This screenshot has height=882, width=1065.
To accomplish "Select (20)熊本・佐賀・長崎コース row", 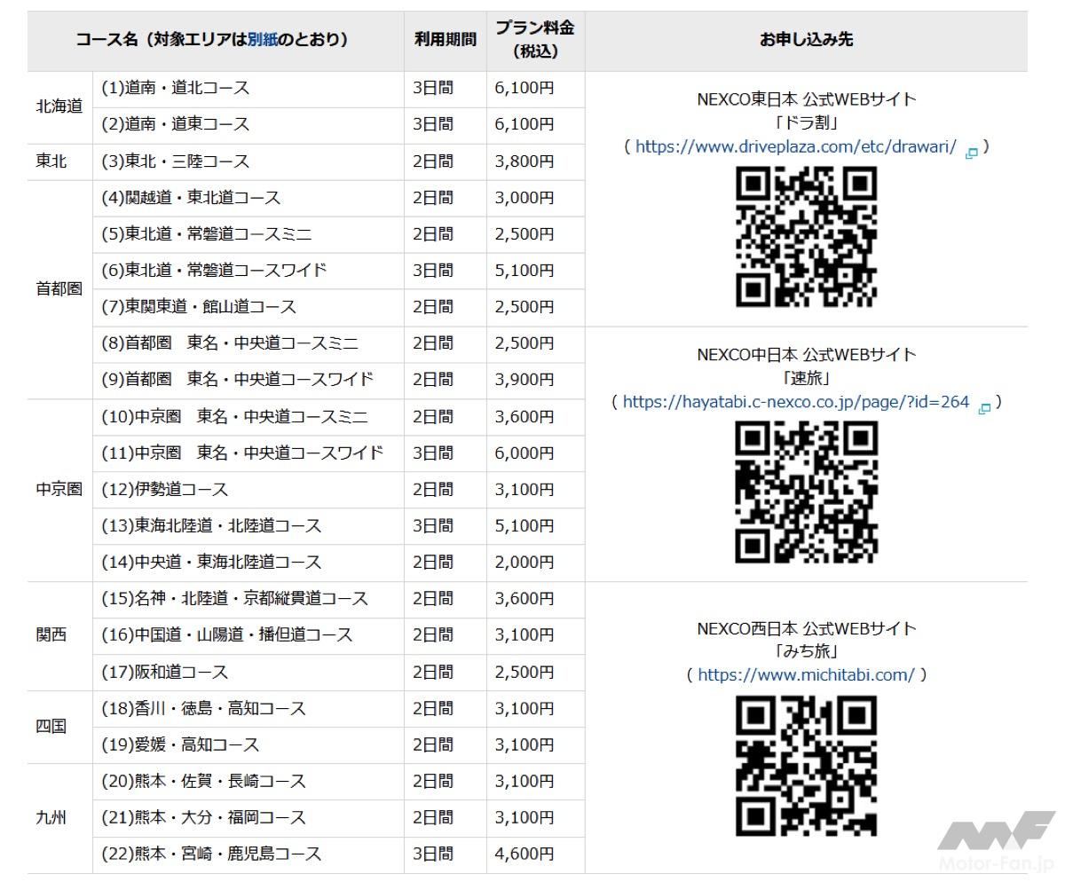I will [248, 782].
